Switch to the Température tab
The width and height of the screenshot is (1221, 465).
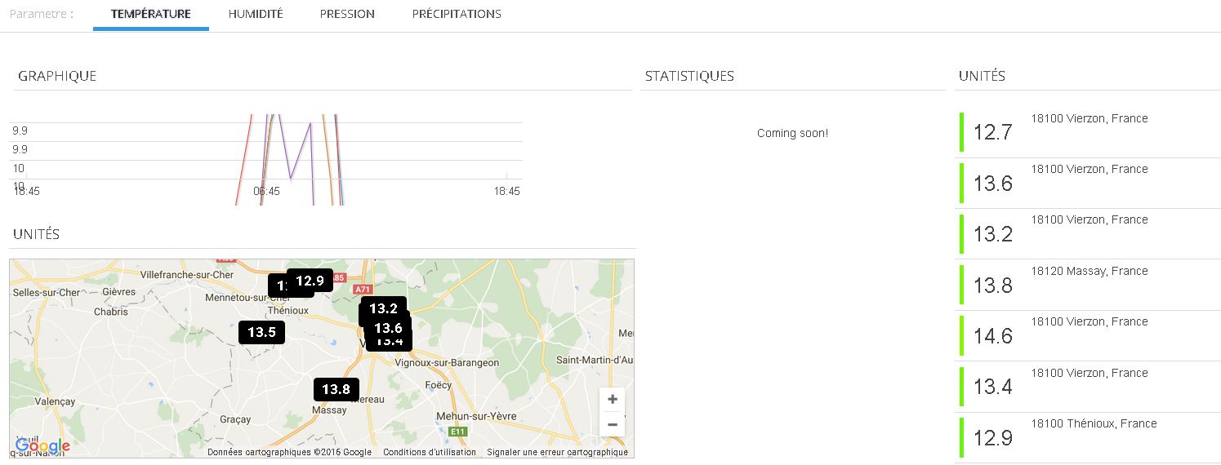coord(151,14)
